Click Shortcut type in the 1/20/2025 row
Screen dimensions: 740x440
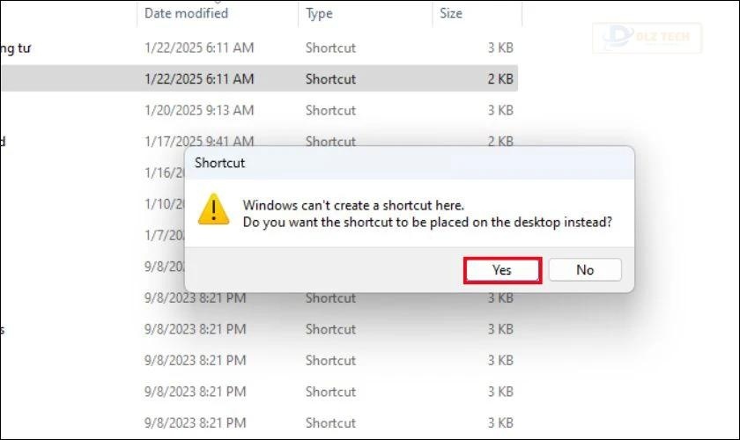pos(330,110)
